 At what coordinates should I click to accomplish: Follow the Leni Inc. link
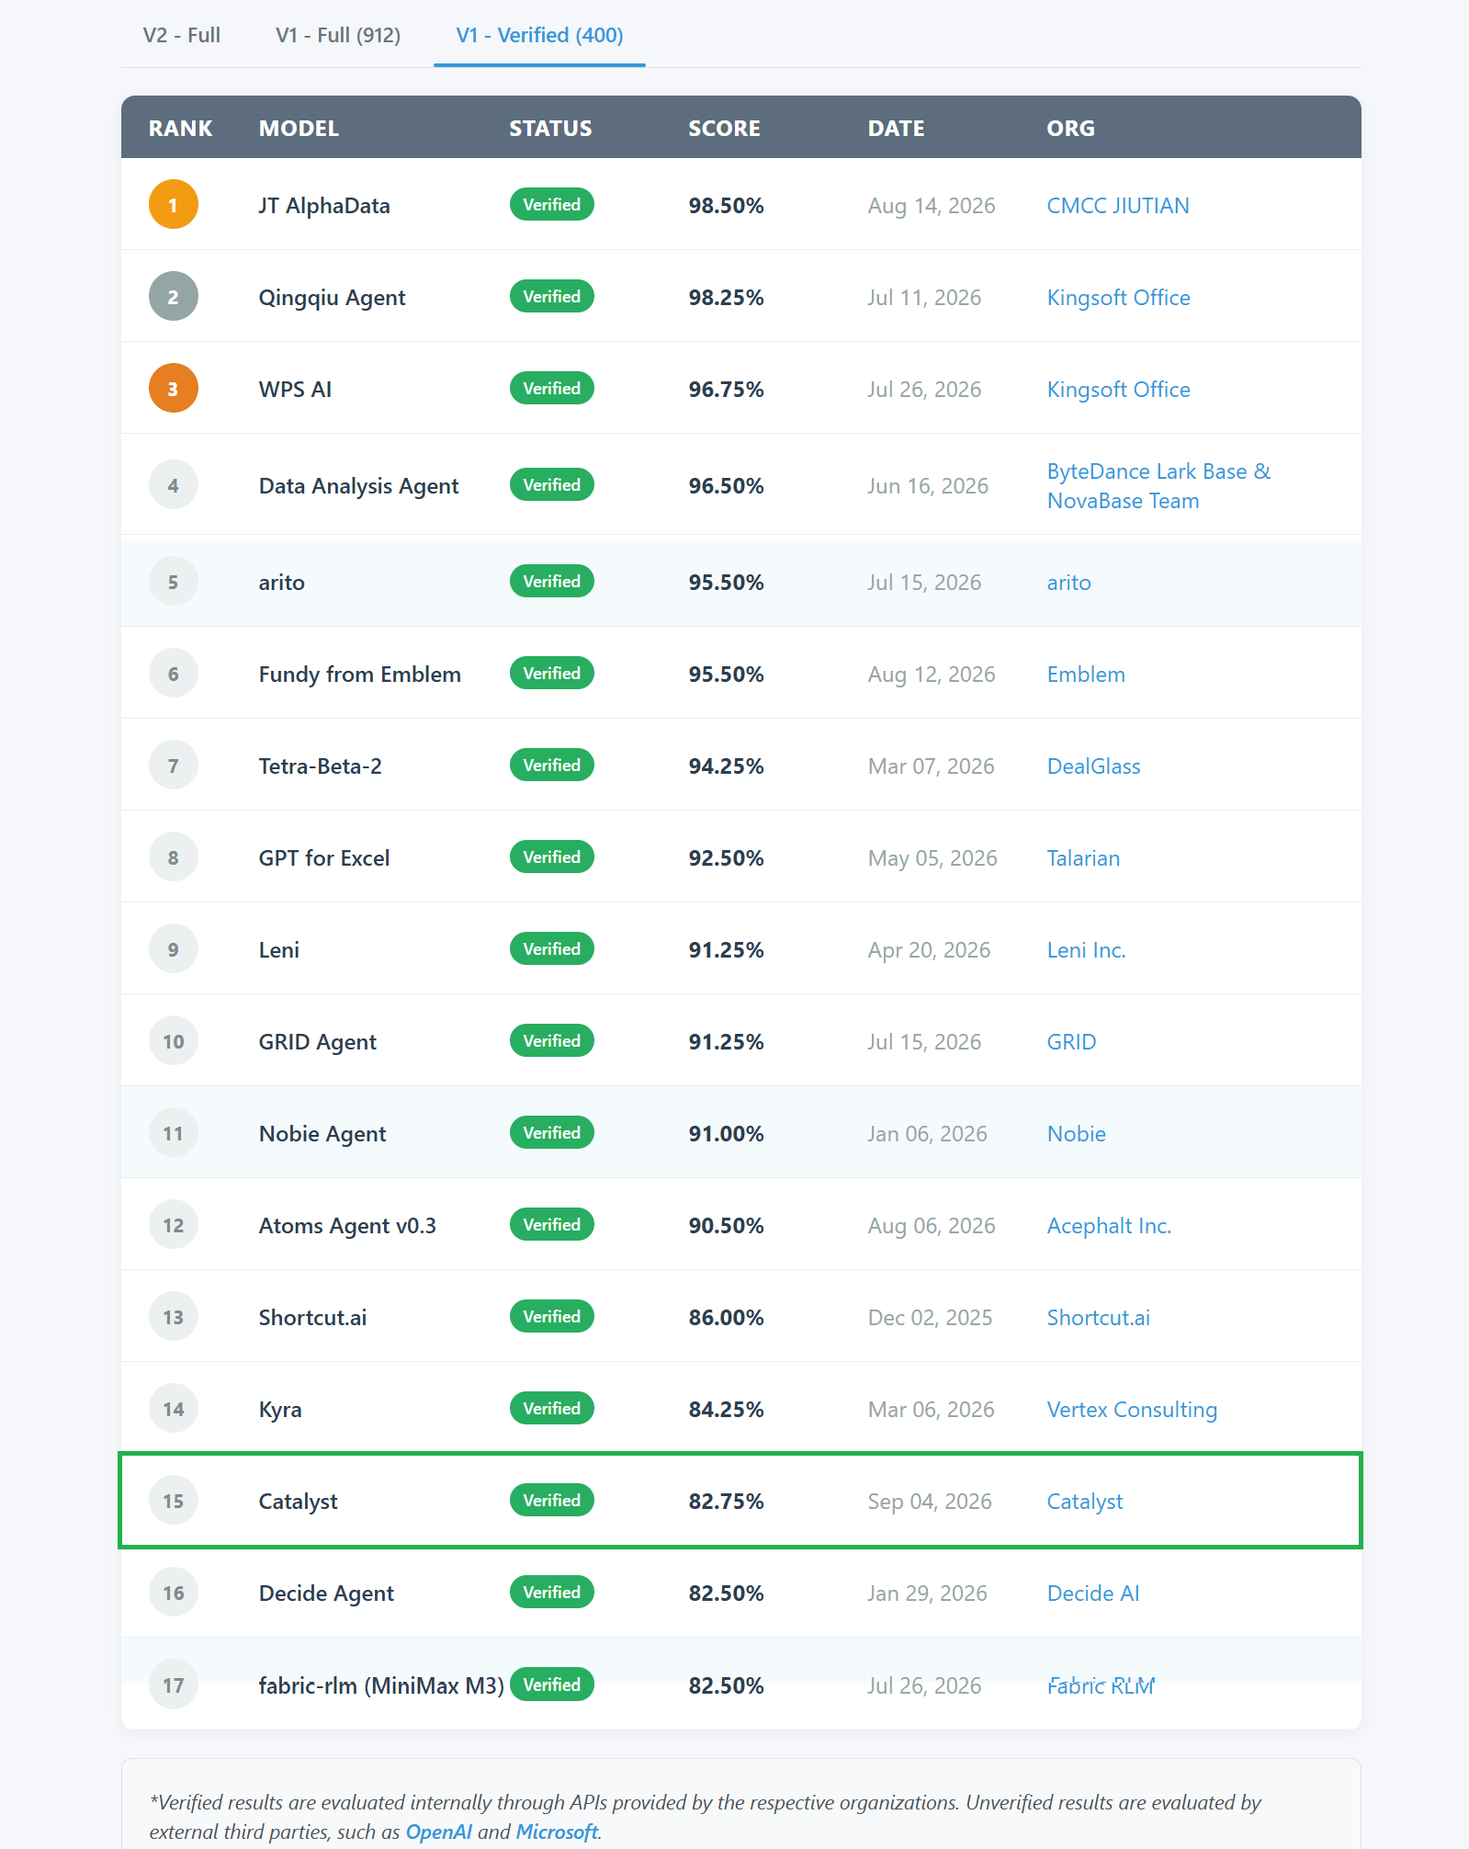click(1087, 950)
